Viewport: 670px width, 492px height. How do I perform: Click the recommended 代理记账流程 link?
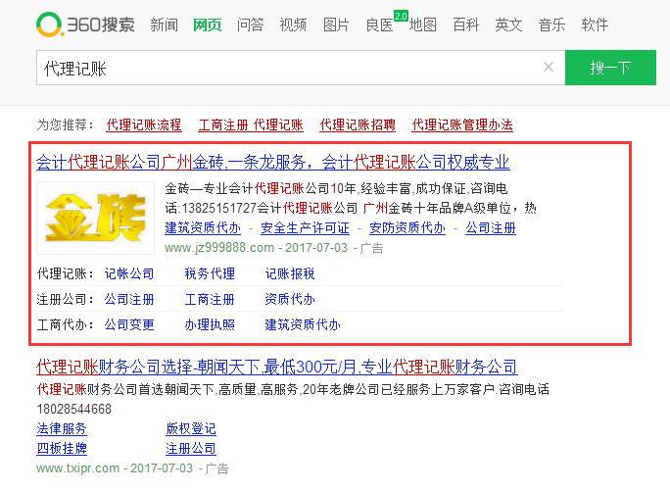point(144,124)
